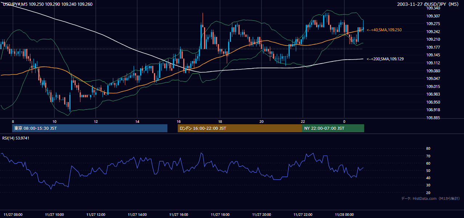Click the 108.983 price axis label
Viewport: 464px width, 218px height.
433,94
